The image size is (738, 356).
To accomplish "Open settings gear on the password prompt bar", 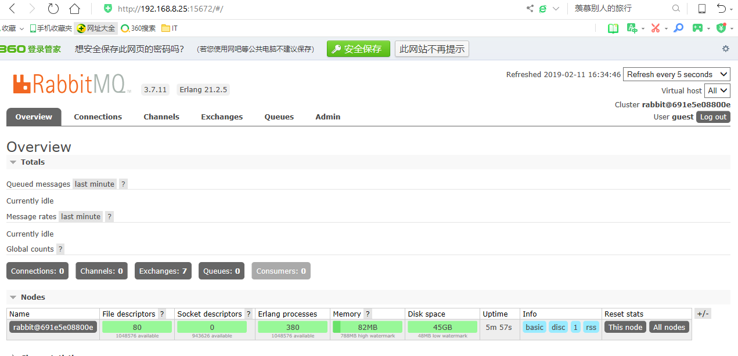I will click(x=725, y=49).
